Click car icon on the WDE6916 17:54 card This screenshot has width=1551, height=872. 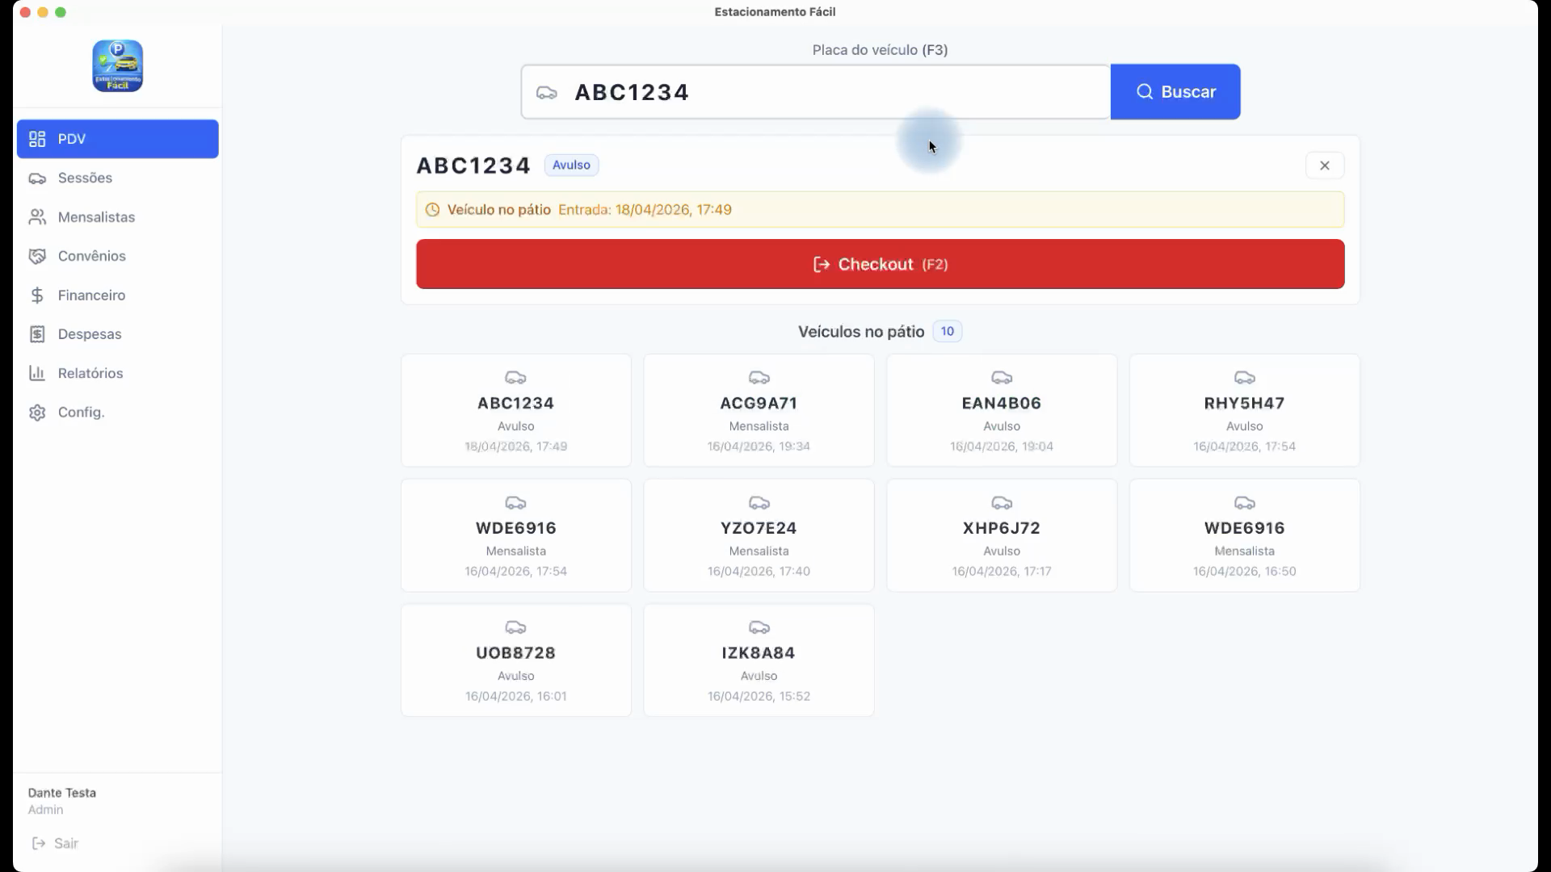click(516, 503)
